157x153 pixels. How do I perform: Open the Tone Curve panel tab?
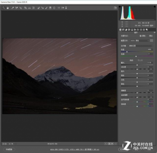(x=123, y=30)
